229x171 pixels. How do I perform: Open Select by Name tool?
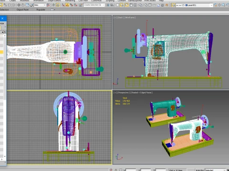(5, 5)
